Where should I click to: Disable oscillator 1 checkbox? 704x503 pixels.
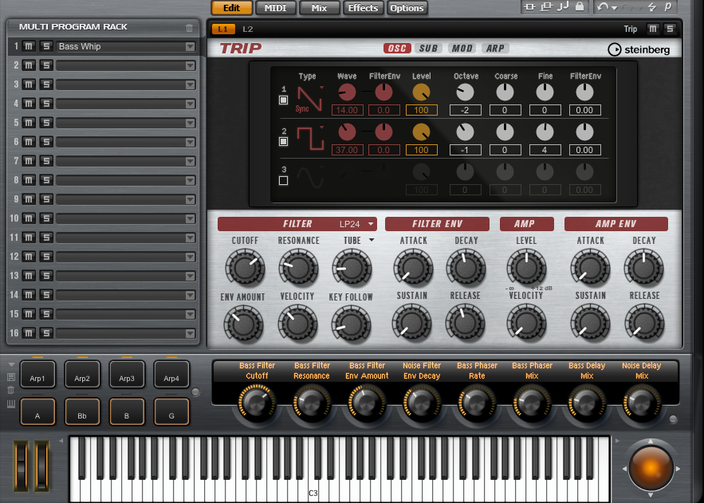pyautogui.click(x=283, y=100)
